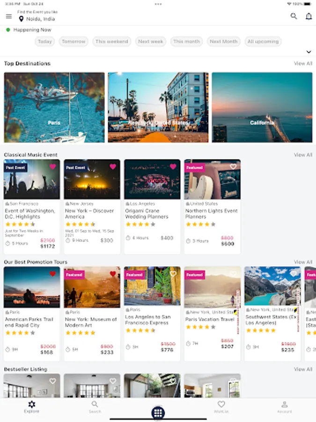The width and height of the screenshot is (316, 422).
Task: Open search via magnifier icon in header
Action: pos(294,16)
